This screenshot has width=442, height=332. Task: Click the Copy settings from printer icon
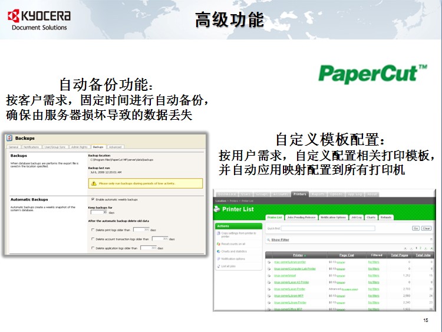219,234
